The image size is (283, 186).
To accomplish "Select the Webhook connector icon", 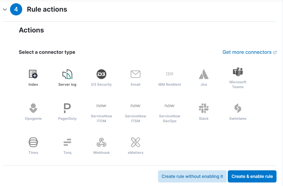I will coord(101,142).
